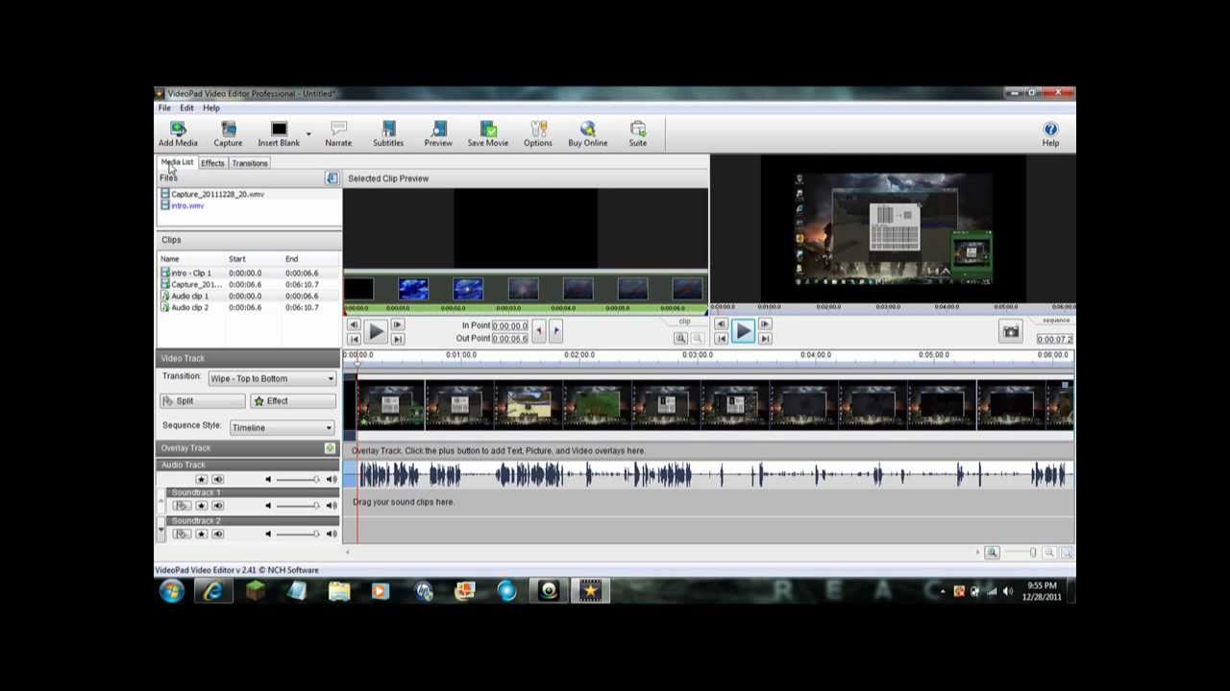Click the taskbar clock showing 9:55 PM
1230x691 pixels.
point(1042,591)
